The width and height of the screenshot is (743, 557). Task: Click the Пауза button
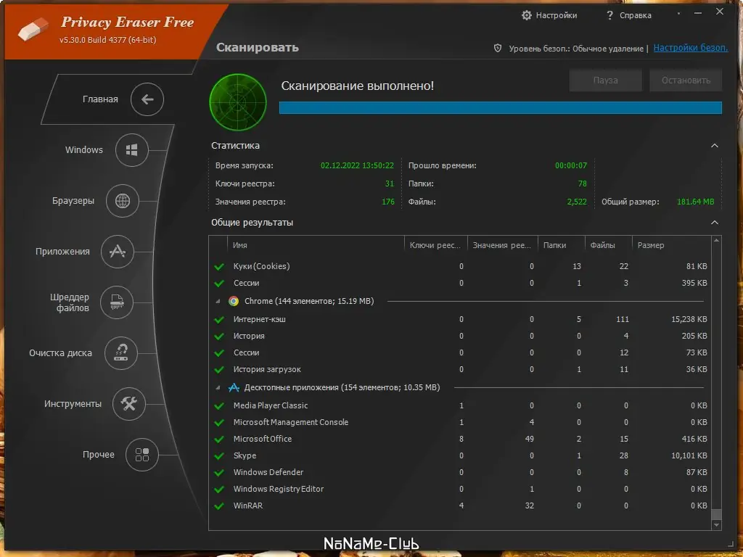606,80
